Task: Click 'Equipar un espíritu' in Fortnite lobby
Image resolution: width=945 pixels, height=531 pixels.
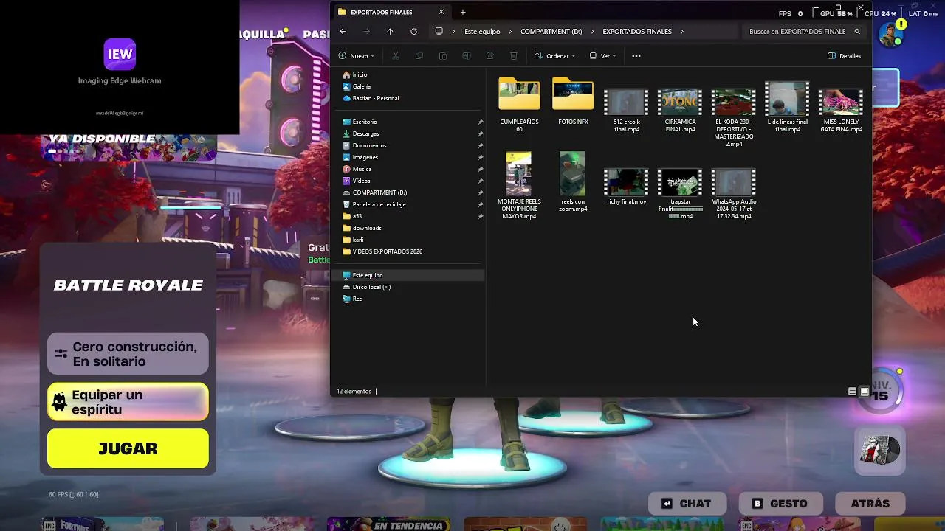Action: click(128, 402)
